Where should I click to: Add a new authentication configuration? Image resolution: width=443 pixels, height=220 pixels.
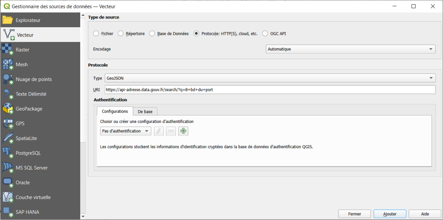pos(183,131)
